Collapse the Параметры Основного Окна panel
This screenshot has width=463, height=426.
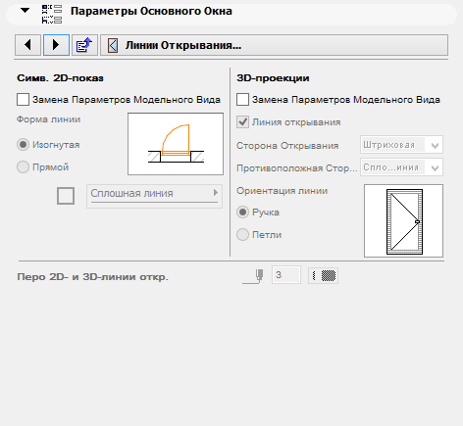point(25,11)
